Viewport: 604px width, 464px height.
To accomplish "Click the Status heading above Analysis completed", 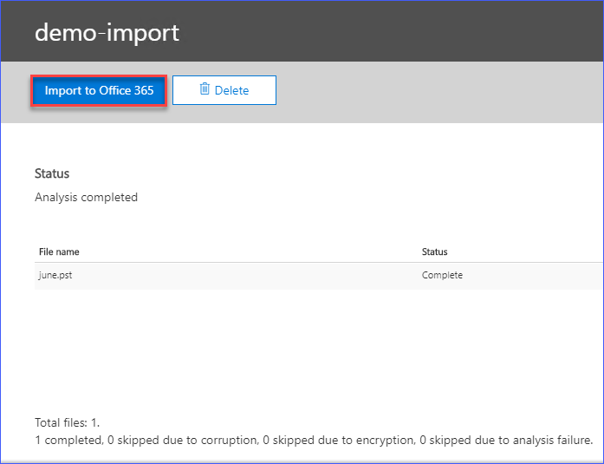I will [52, 173].
